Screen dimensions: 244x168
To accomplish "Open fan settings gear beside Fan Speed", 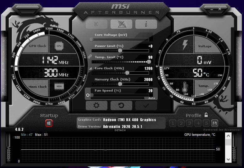I will [88, 95].
